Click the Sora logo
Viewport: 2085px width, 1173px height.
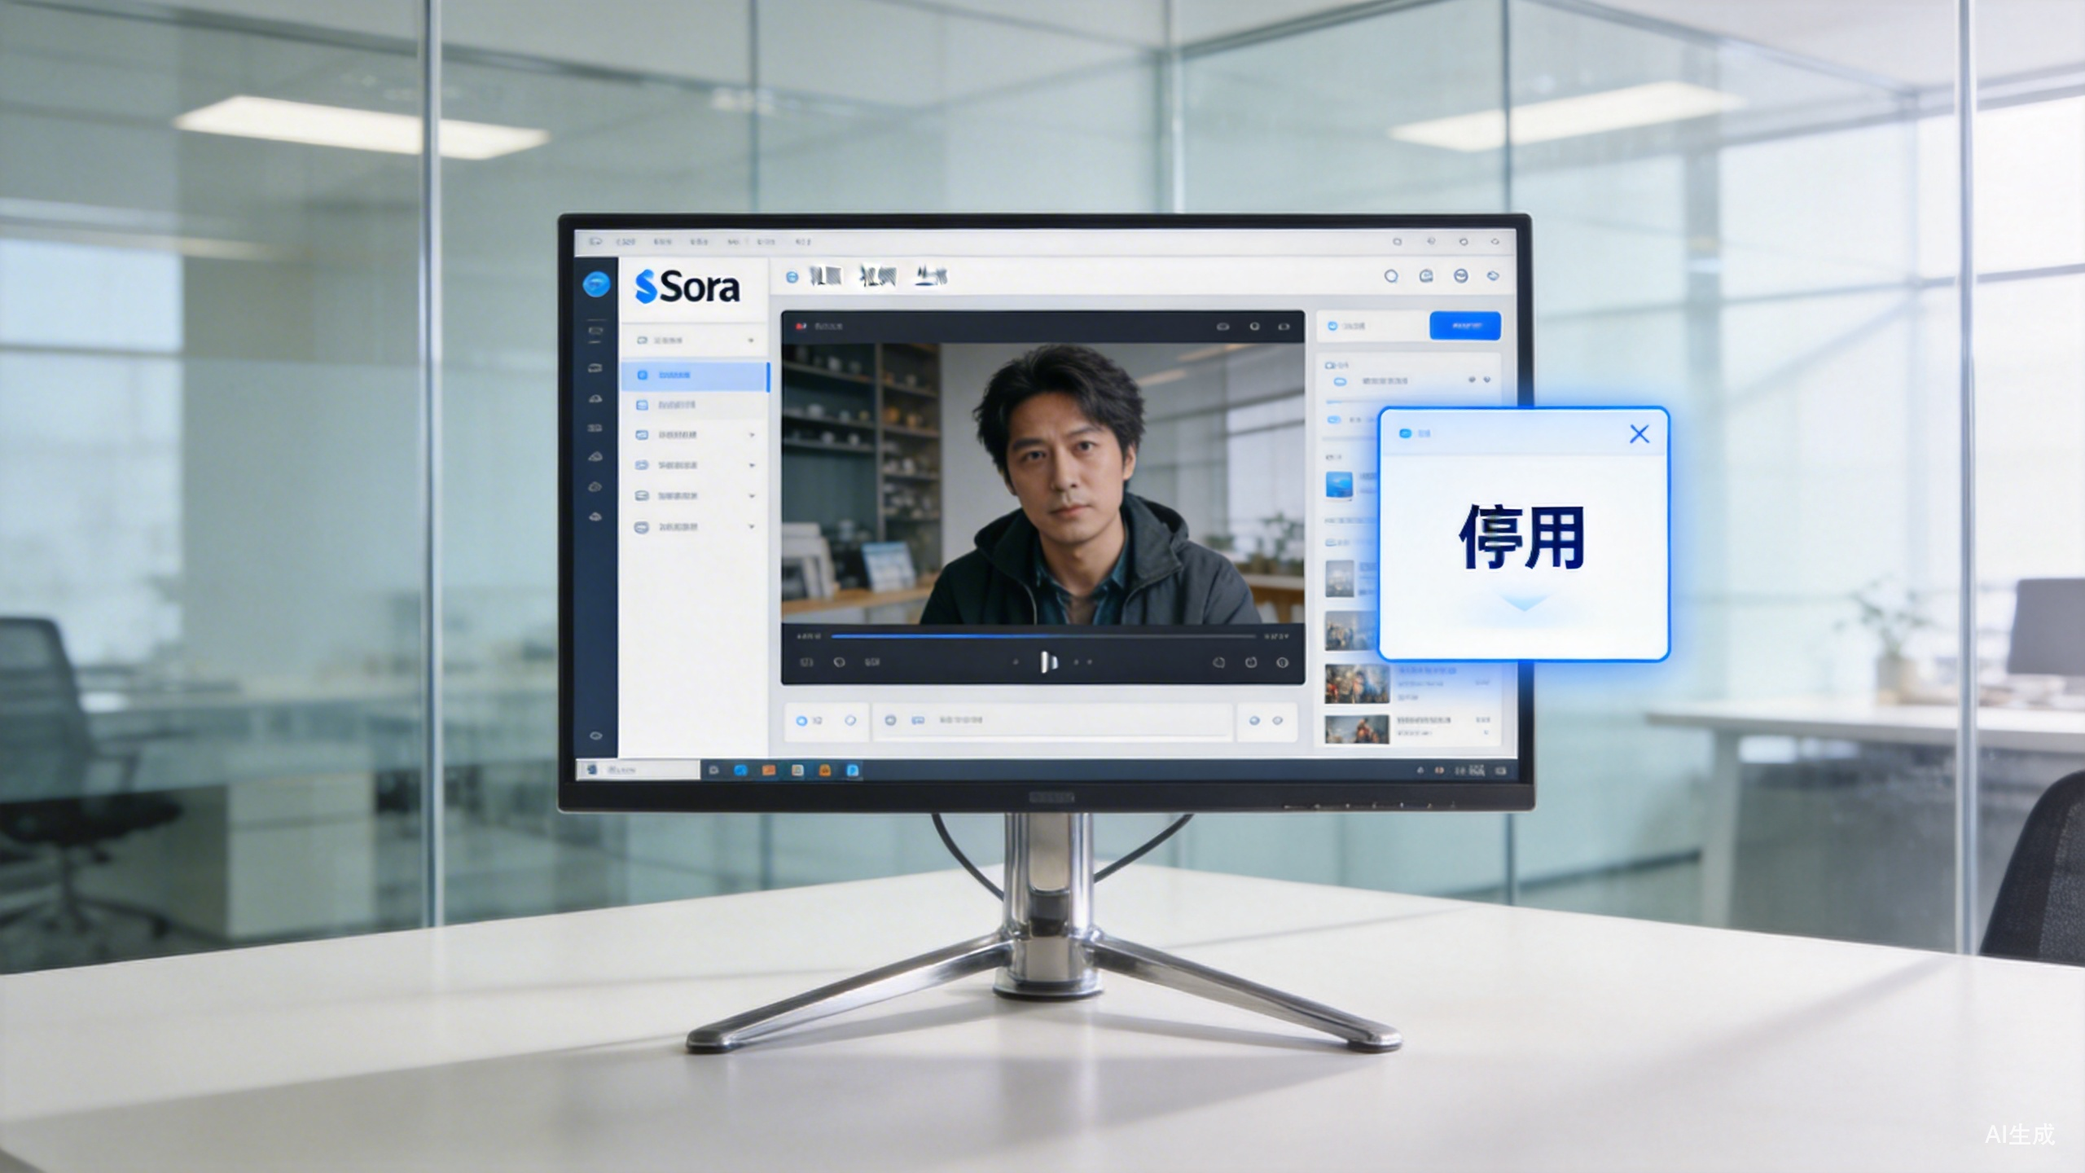[687, 287]
